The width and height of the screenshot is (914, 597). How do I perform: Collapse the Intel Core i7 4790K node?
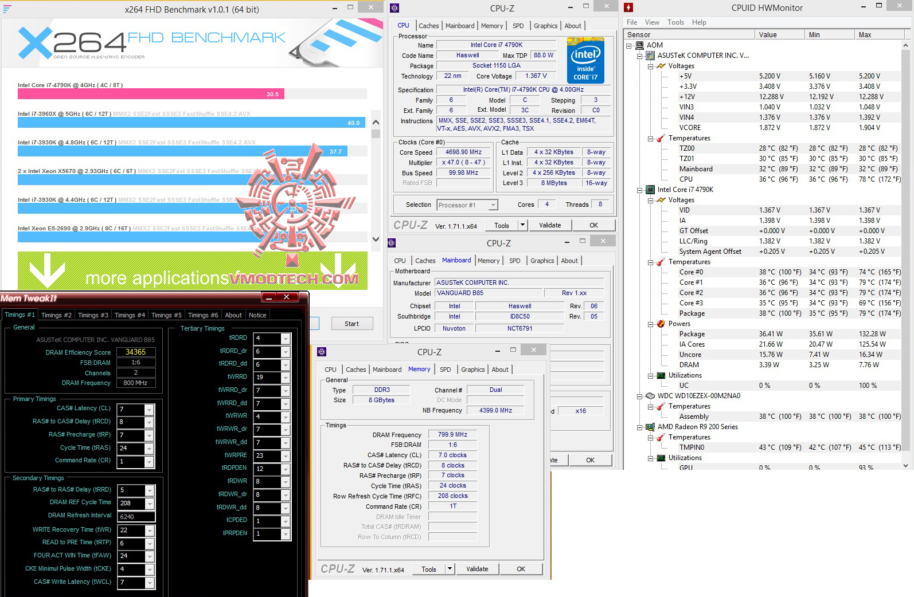pos(640,190)
